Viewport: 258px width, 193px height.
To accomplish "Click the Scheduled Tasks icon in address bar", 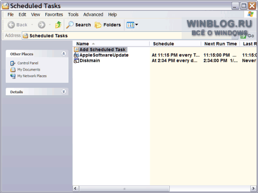I will (25, 36).
